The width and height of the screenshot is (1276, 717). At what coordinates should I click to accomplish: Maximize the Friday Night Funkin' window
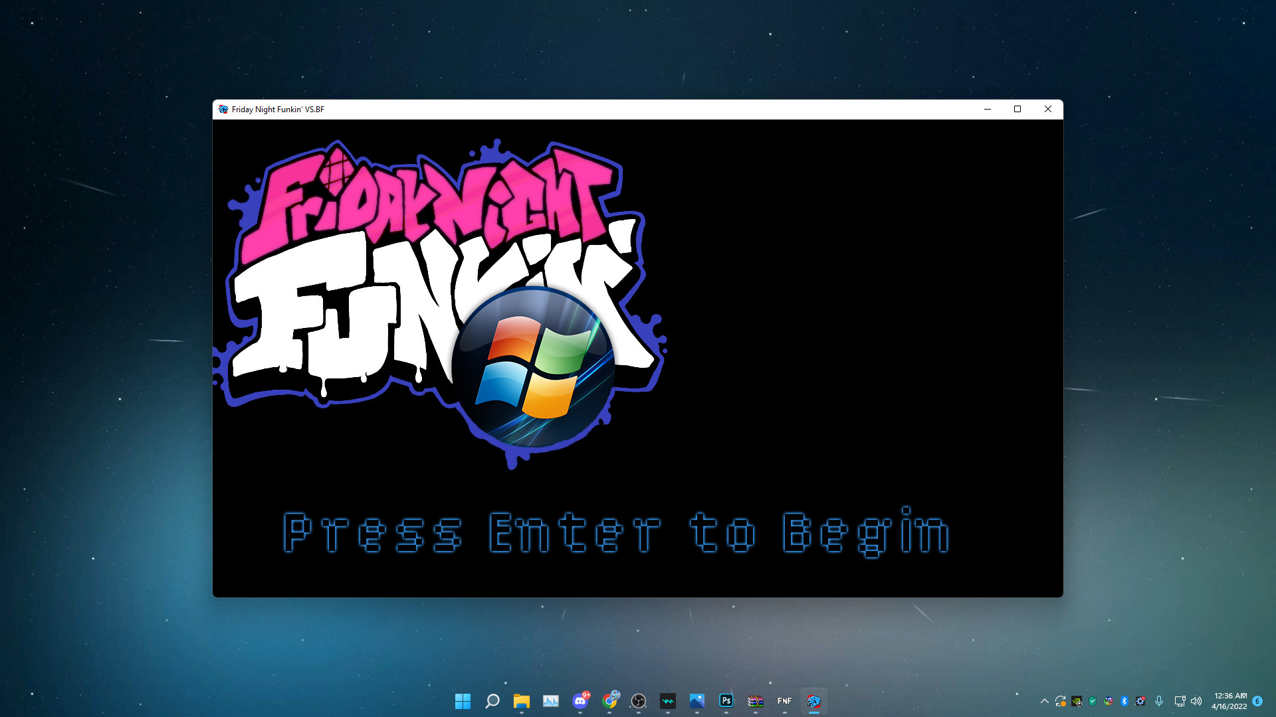pyautogui.click(x=1017, y=110)
